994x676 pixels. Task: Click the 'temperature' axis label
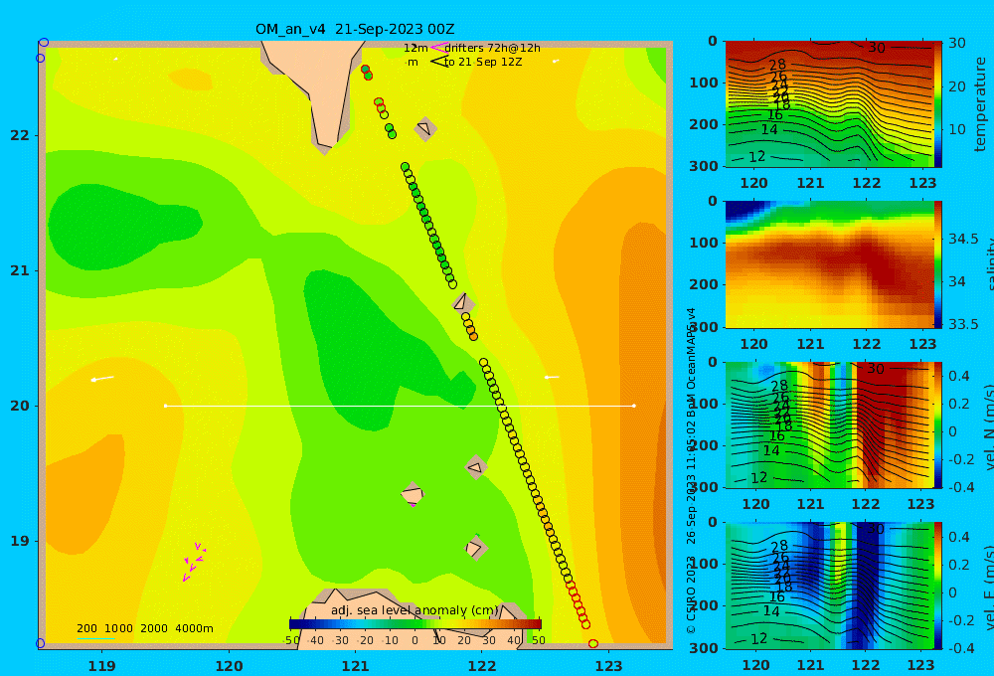(x=981, y=104)
